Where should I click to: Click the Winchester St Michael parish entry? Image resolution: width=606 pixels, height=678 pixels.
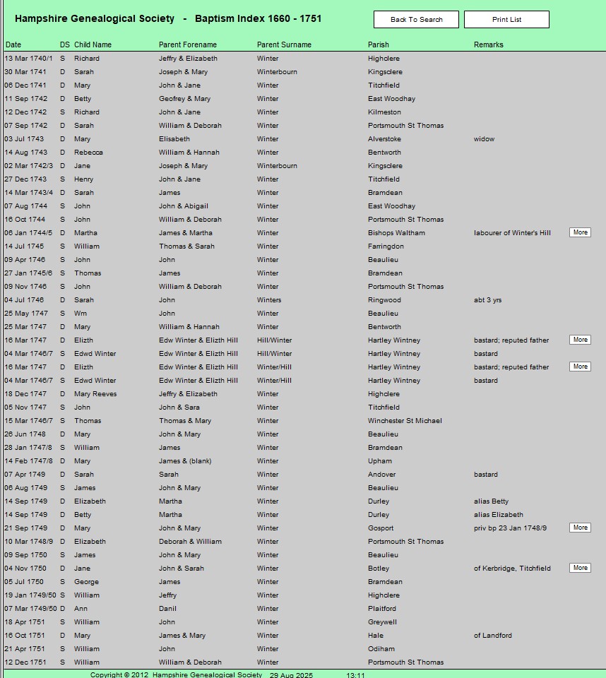pyautogui.click(x=405, y=421)
